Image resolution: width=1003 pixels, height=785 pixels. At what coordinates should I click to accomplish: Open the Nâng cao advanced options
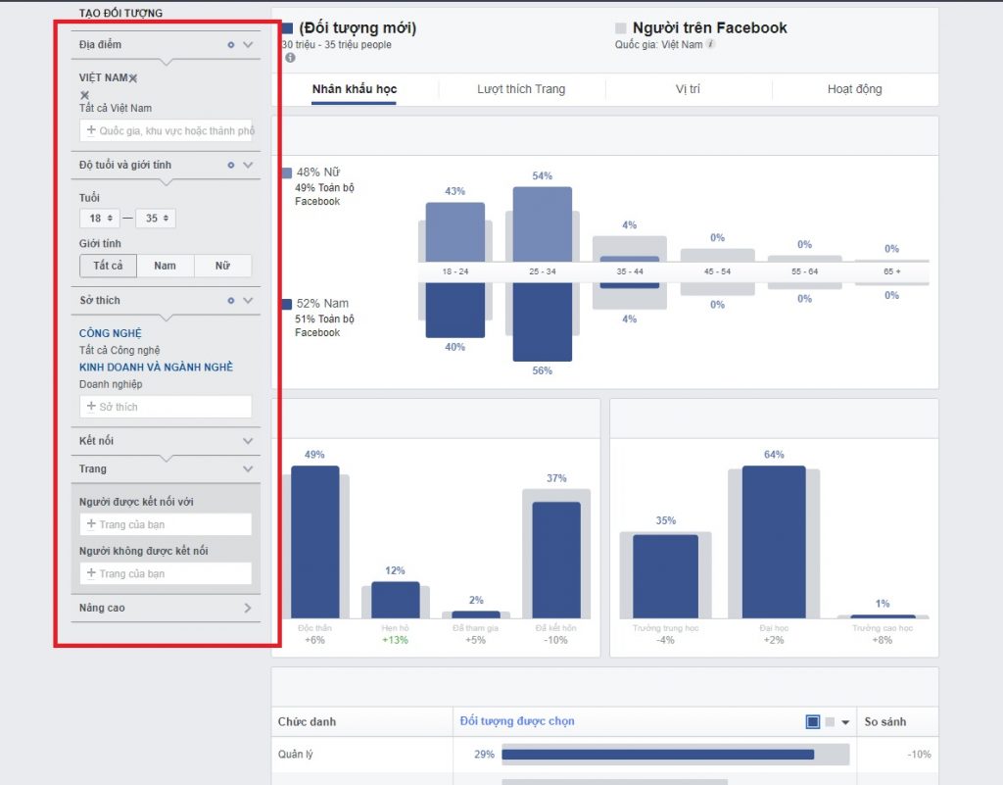(248, 608)
